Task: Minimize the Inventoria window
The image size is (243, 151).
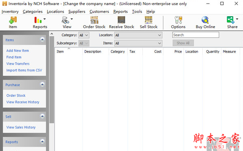Action: 208,3
